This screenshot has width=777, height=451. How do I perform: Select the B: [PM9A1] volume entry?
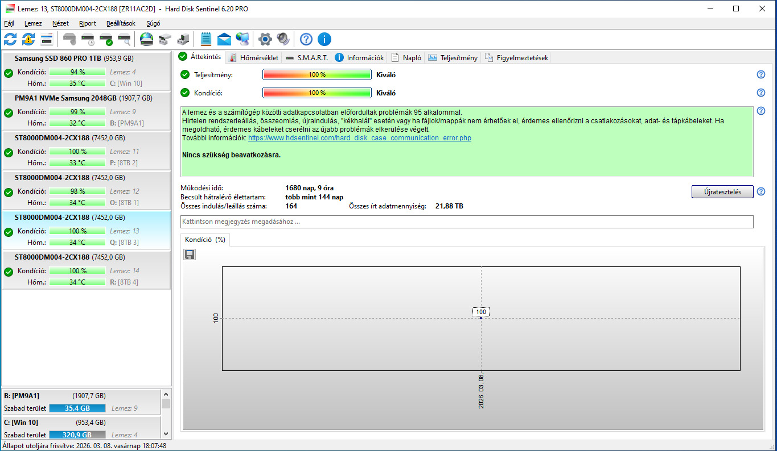[x=81, y=402]
